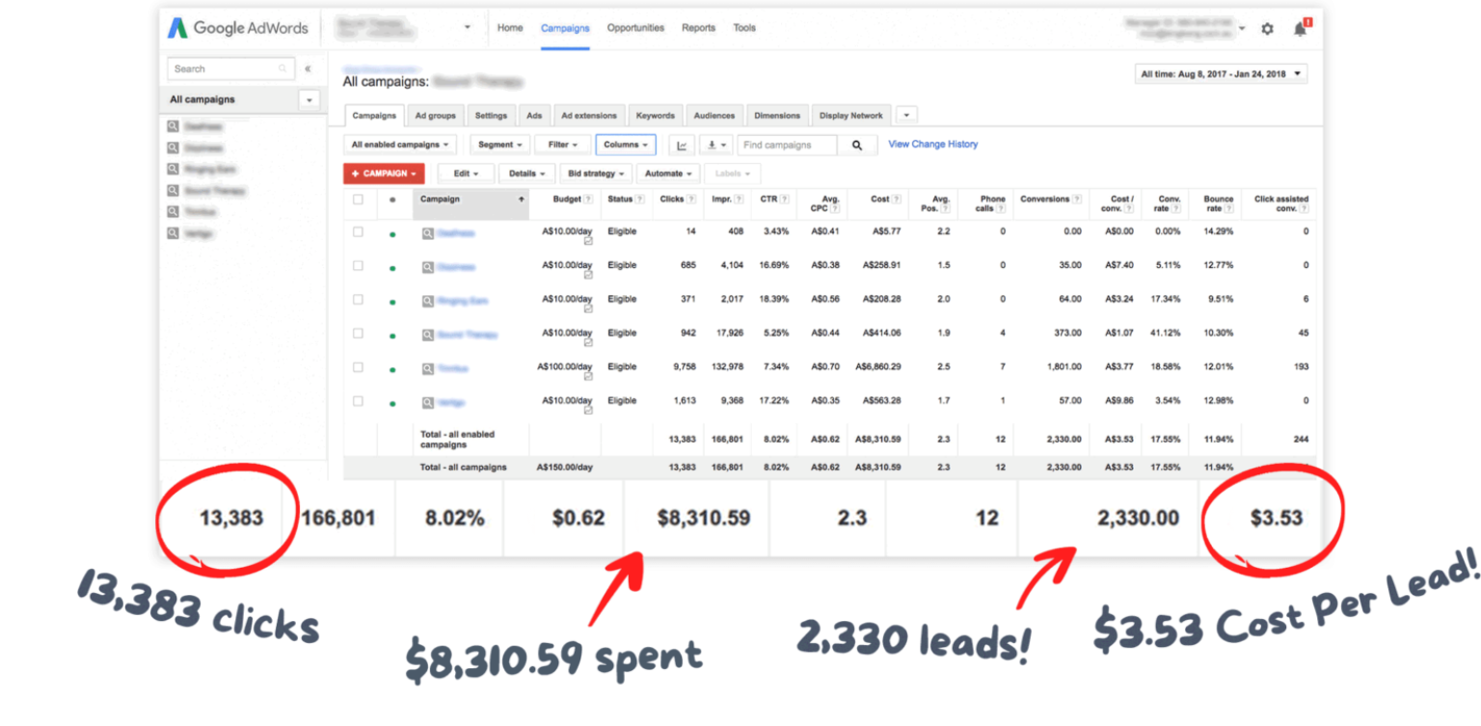Switch to the Keywords tab

click(655, 115)
